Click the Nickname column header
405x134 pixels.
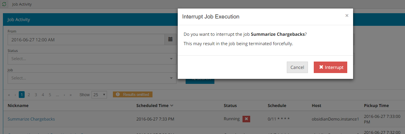(x=18, y=106)
